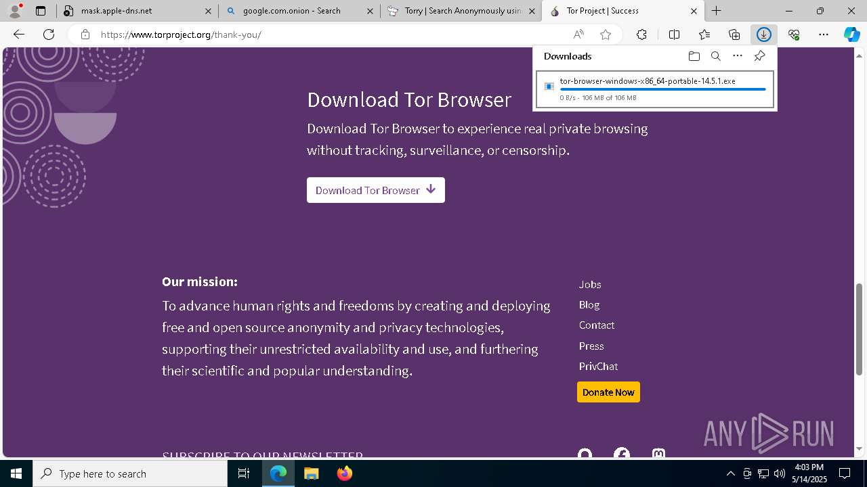Viewport: 867px width, 487px height.
Task: Click the scrollbar down arrow
Action: tap(859, 448)
